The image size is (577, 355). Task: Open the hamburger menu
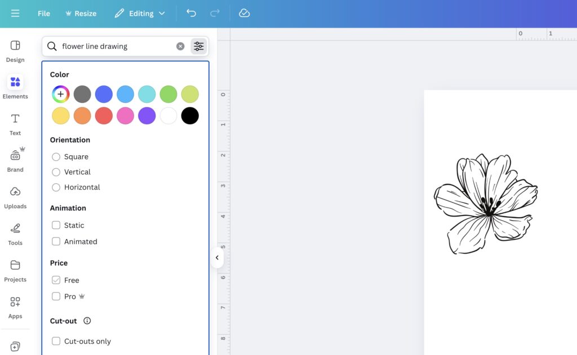[15, 13]
